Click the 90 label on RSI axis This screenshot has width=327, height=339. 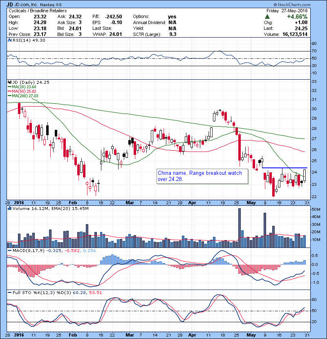[x=314, y=44]
